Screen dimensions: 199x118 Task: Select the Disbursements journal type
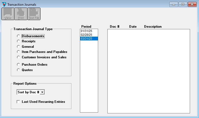click(x=18, y=36)
